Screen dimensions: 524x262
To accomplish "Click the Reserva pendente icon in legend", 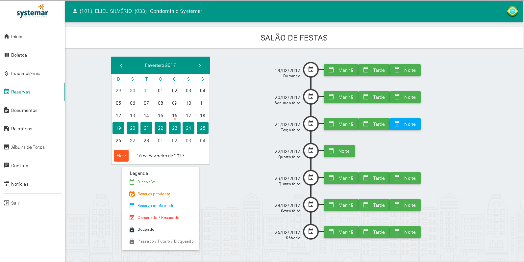I will (x=132, y=194).
